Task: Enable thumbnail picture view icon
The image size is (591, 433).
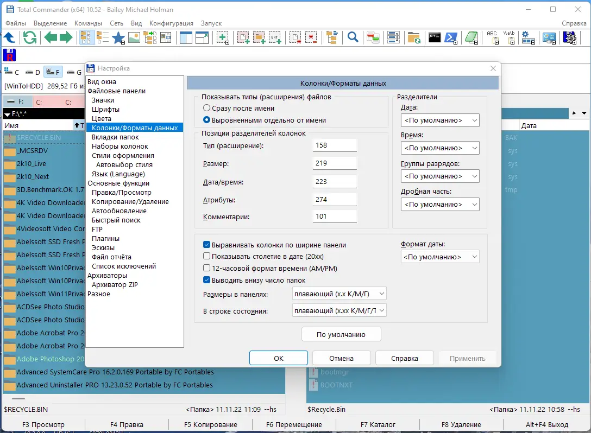Action: pos(134,37)
